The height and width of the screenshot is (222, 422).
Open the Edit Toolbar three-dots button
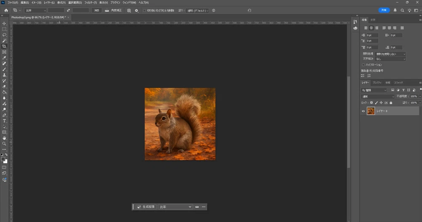[x=4, y=150]
